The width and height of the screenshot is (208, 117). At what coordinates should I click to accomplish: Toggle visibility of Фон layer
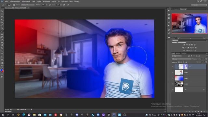pos(173,90)
